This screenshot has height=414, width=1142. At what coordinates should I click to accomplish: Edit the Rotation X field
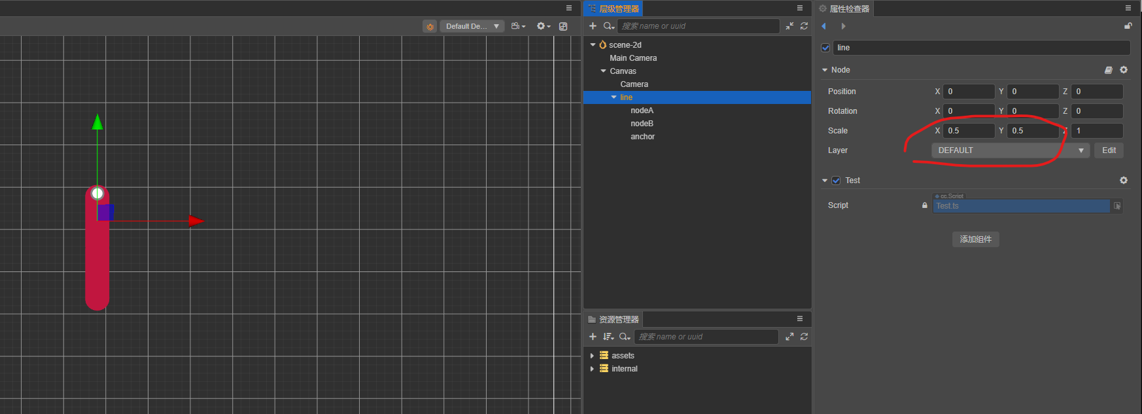pos(969,111)
